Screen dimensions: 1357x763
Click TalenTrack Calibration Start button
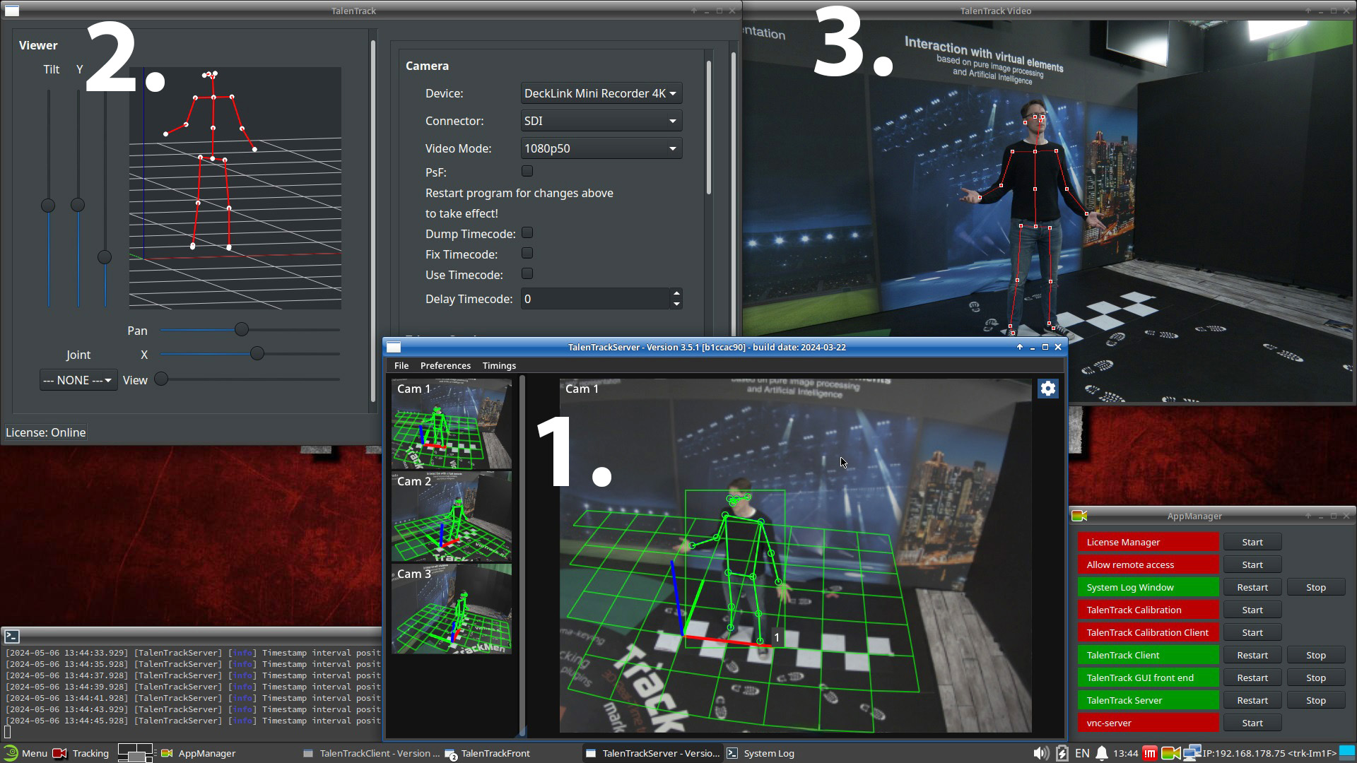(x=1252, y=609)
